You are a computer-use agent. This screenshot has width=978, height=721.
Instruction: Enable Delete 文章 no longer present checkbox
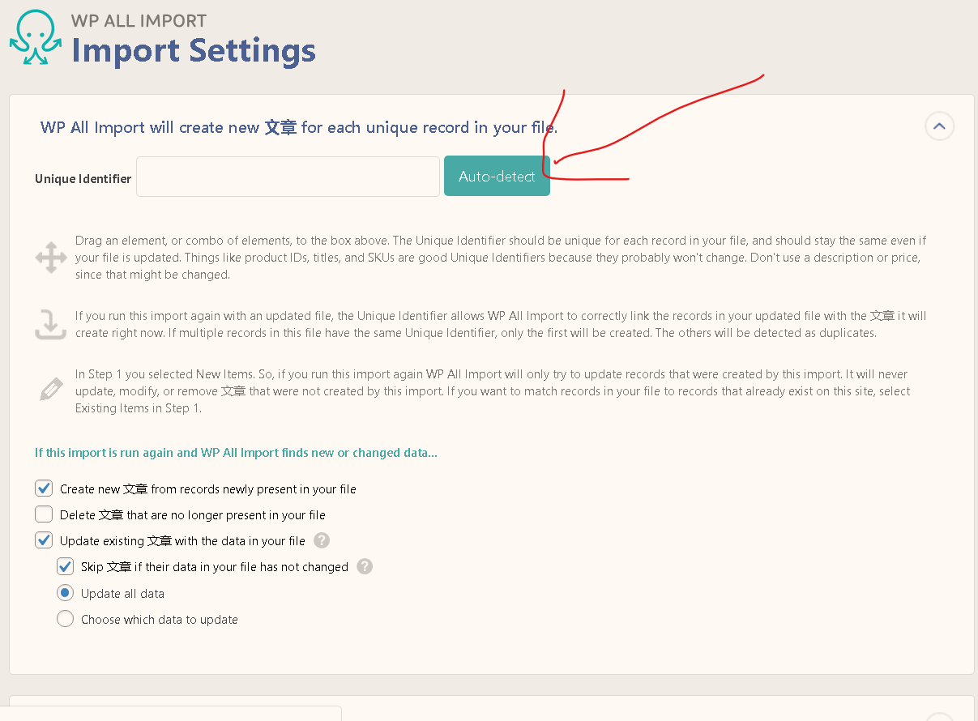44,514
